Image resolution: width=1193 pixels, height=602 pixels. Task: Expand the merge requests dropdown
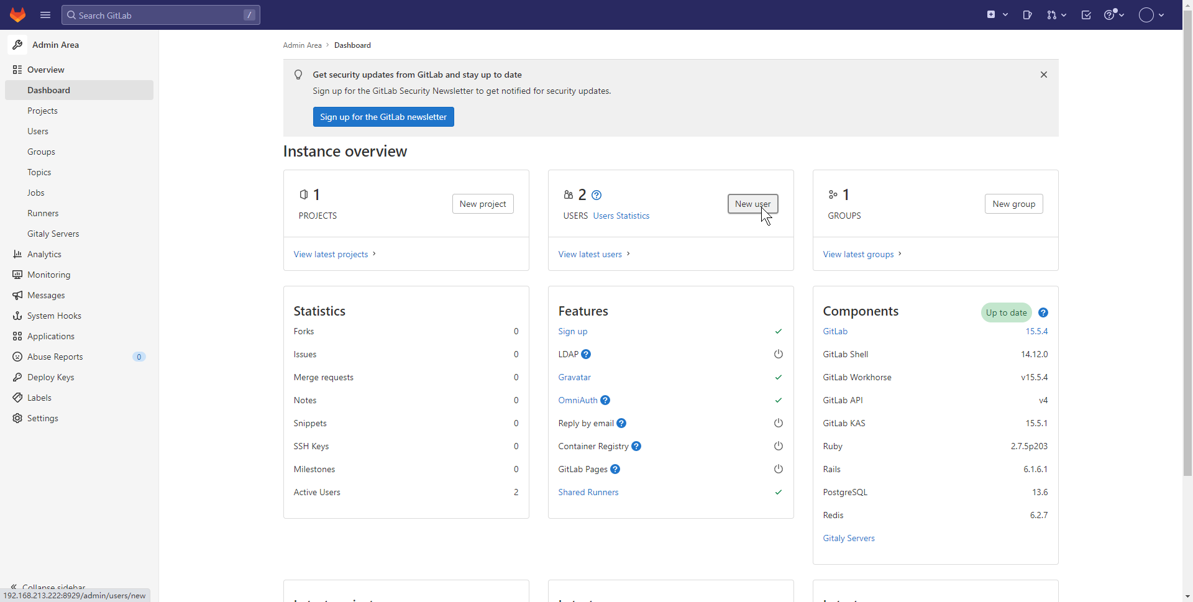pyautogui.click(x=1056, y=15)
